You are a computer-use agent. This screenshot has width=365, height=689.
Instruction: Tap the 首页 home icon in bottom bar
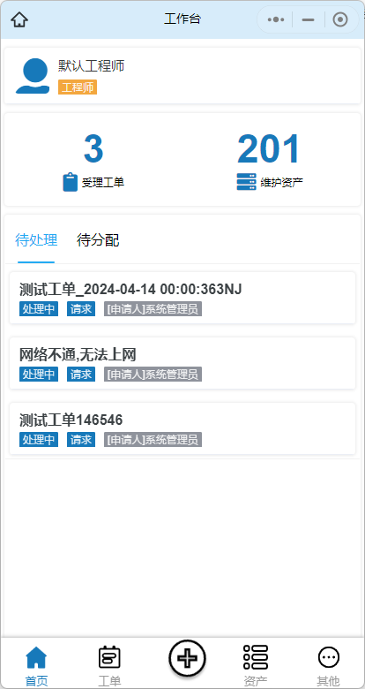click(36, 658)
